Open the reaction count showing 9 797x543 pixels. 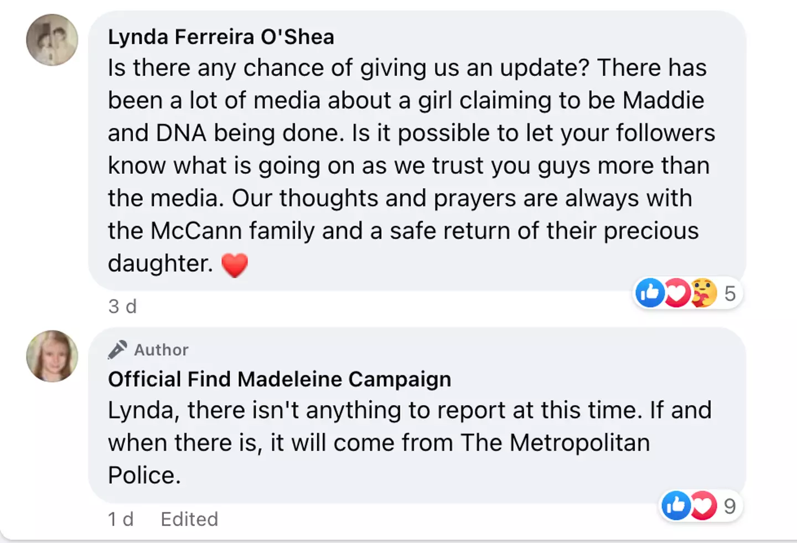pos(730,506)
